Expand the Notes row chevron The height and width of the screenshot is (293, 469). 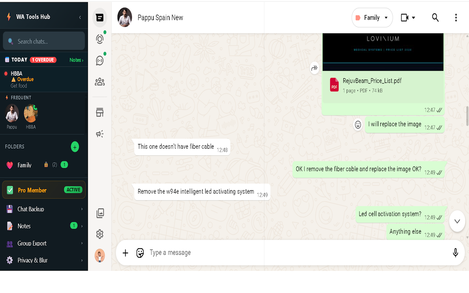pos(82,226)
